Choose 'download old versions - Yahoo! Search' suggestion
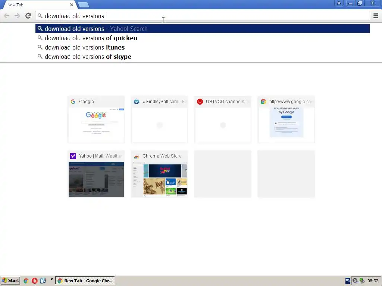The width and height of the screenshot is (382, 286). coord(203,29)
